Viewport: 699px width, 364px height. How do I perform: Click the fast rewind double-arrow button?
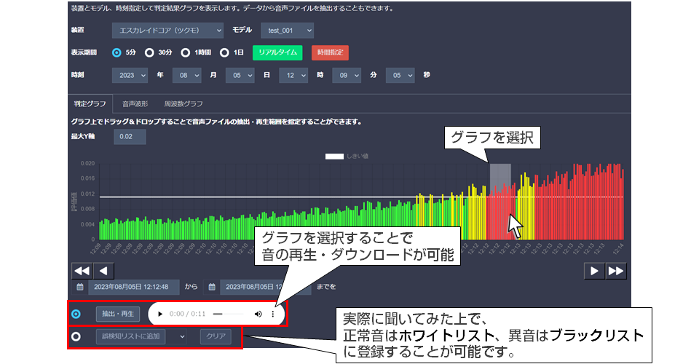(x=82, y=271)
